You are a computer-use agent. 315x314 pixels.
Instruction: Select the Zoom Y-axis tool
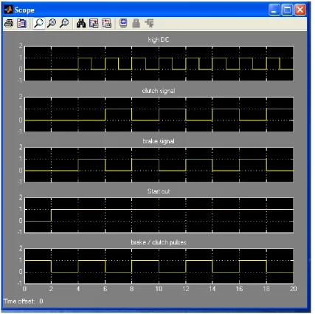64,24
